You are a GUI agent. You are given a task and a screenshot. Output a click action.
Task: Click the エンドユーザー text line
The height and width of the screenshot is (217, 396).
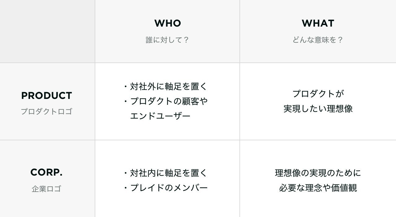160,116
